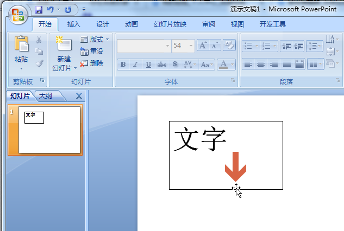Decrease the list indent level
344x231 pixels.
(x=286, y=46)
